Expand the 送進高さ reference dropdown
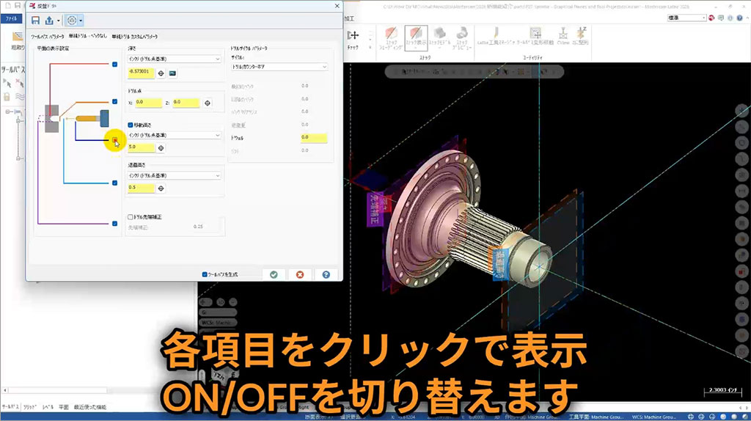The width and height of the screenshot is (751, 421). 174,175
